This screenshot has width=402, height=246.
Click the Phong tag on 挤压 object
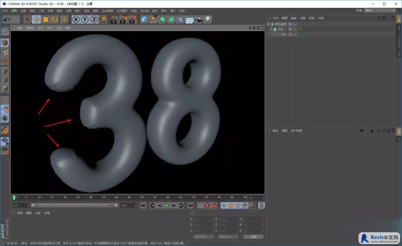tap(300, 29)
